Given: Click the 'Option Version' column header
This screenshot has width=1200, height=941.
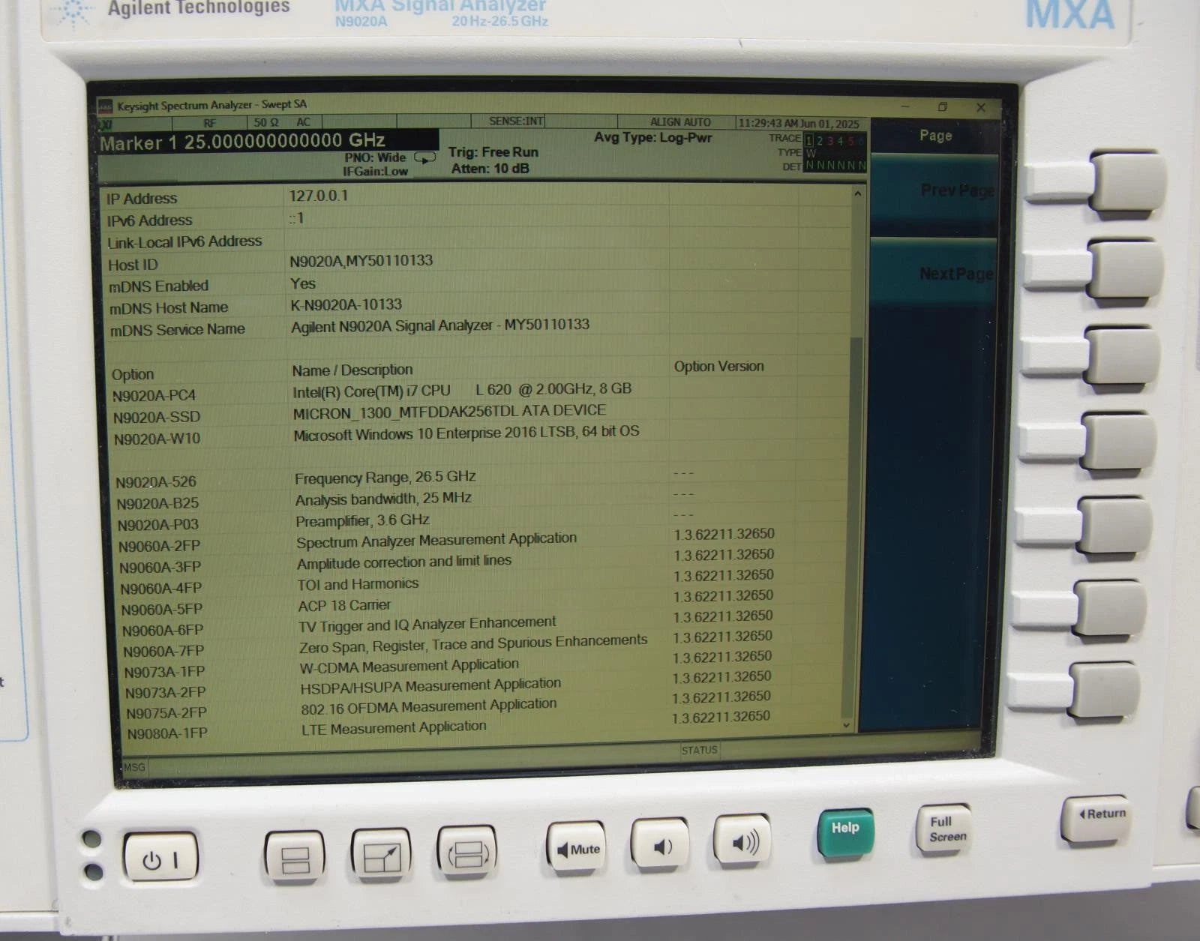Looking at the screenshot, I should click(719, 367).
